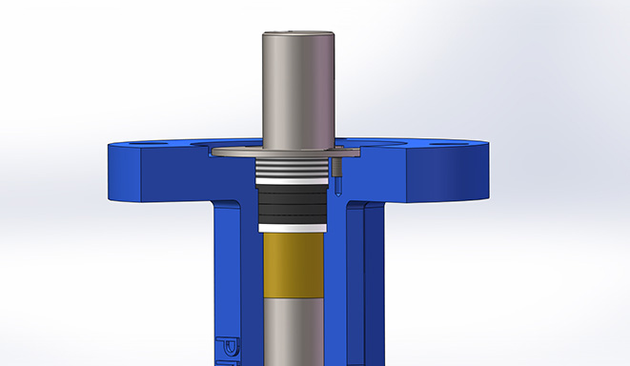Select the right bolt hole on blue flange
This screenshot has width=630, height=366.
pos(448,143)
